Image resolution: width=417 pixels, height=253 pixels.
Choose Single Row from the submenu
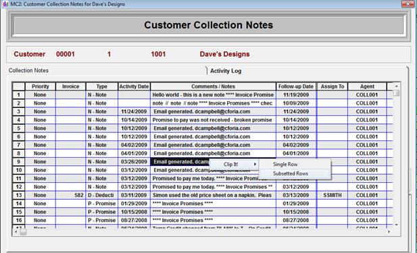click(295, 165)
